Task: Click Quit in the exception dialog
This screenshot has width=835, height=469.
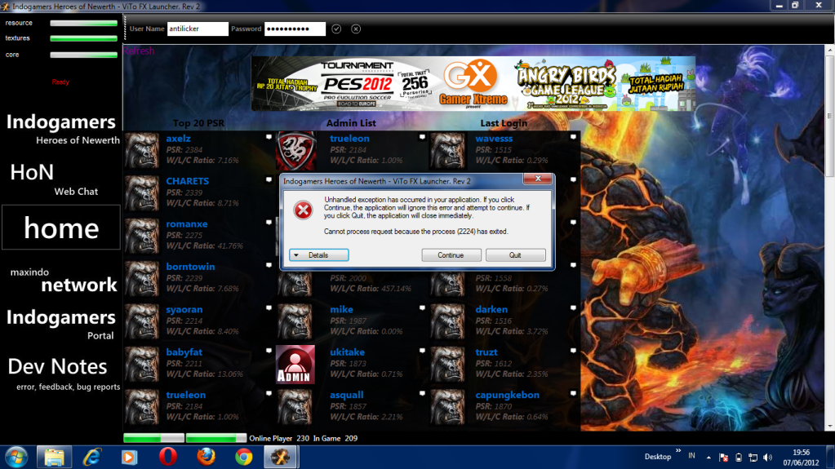Action: tap(516, 255)
